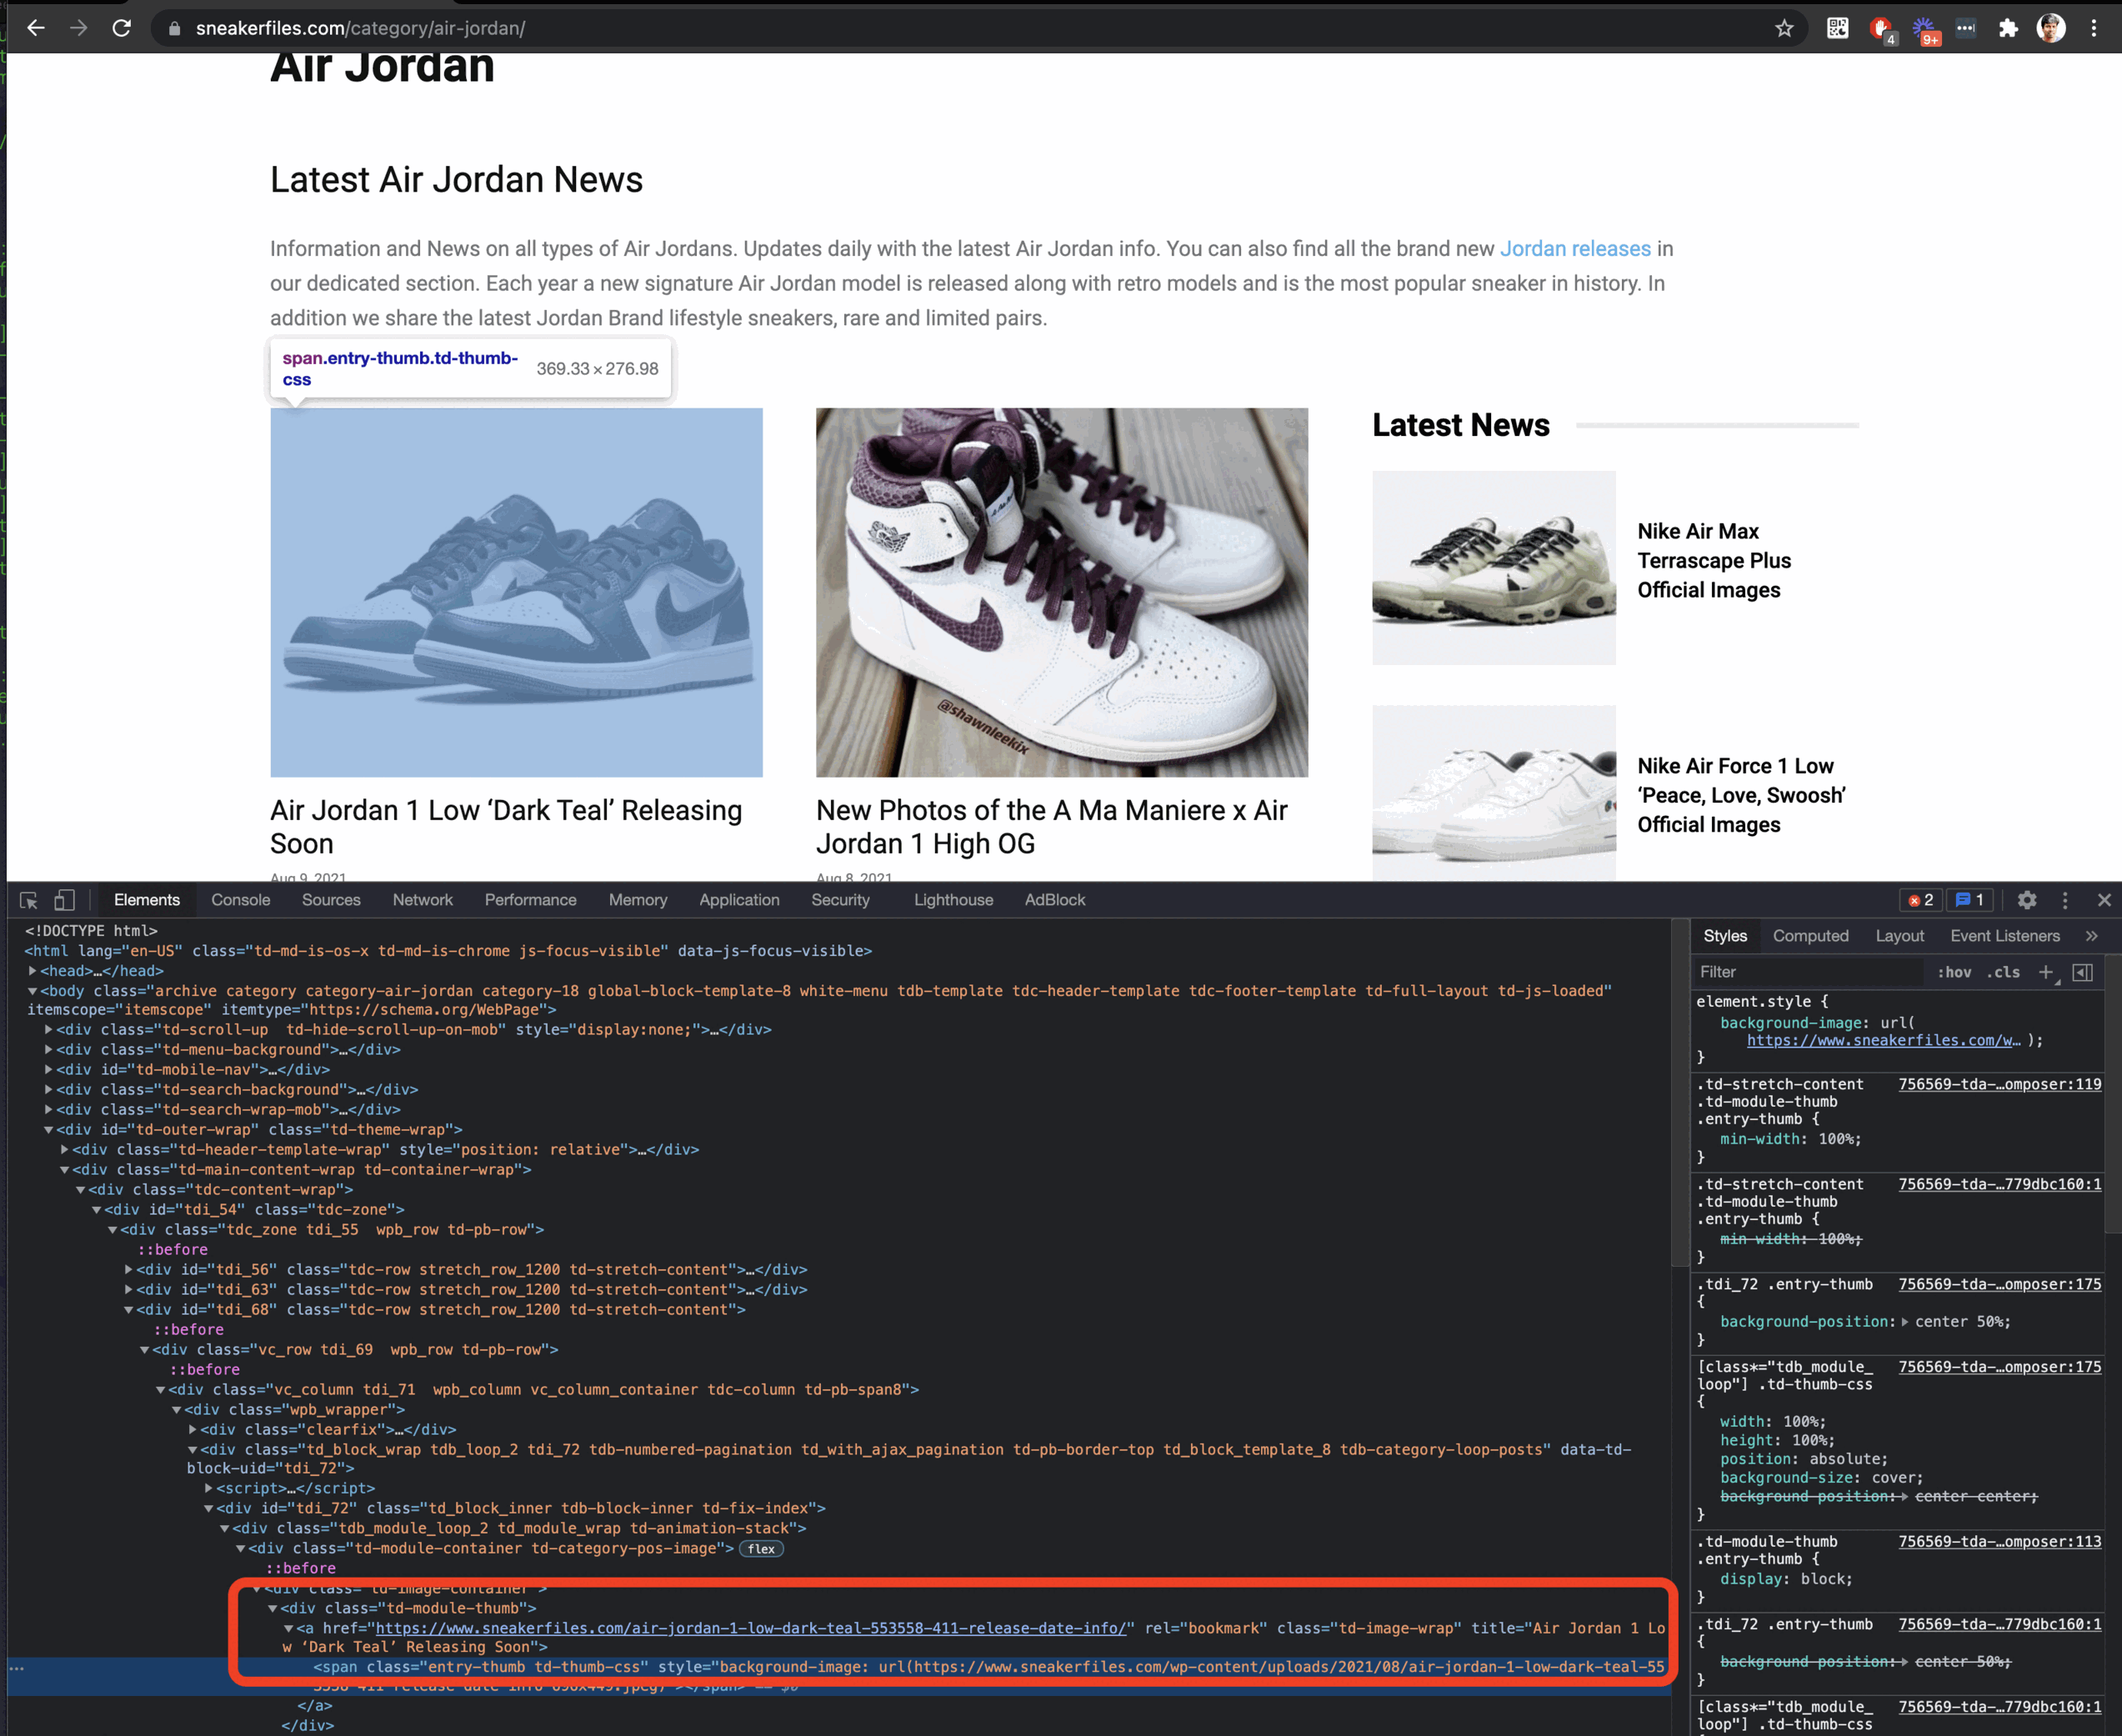Open source link 756569-tda-…omposer:119
The height and width of the screenshot is (1736, 2122).
click(x=2000, y=1084)
